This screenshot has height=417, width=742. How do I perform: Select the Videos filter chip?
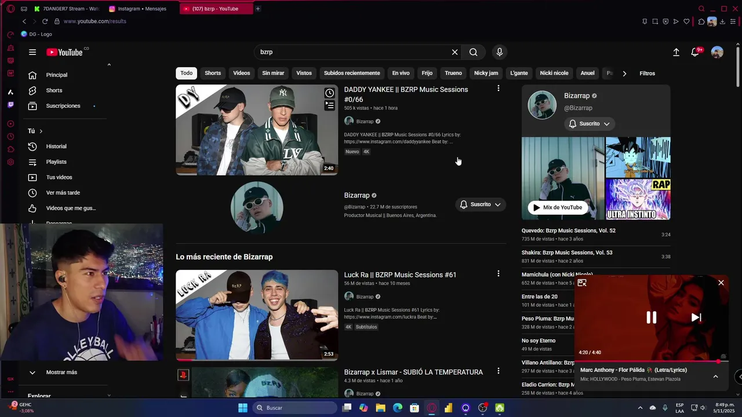242,74
